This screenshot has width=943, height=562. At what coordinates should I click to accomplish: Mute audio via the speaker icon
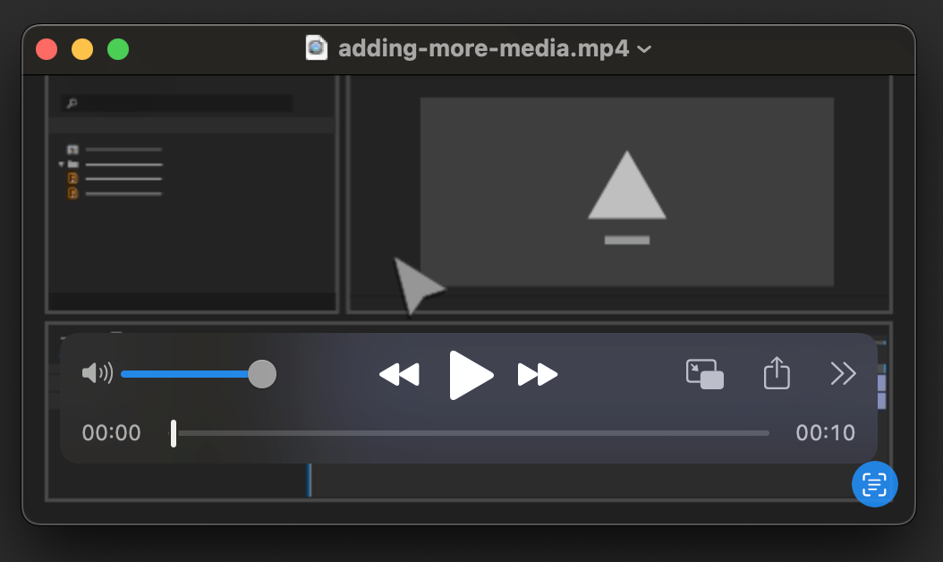coord(97,373)
